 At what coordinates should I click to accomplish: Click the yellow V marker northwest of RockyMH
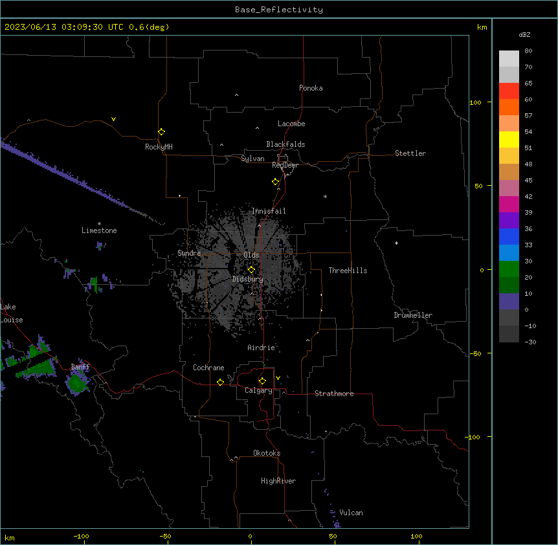[113, 119]
